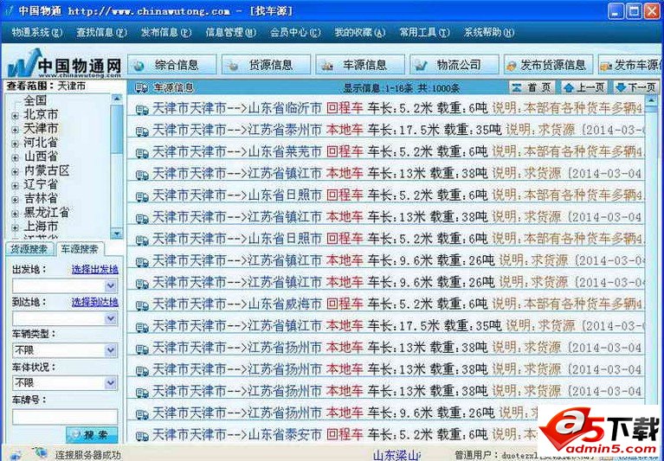Go to previous page with 上一页
The image size is (664, 461).
point(584,87)
